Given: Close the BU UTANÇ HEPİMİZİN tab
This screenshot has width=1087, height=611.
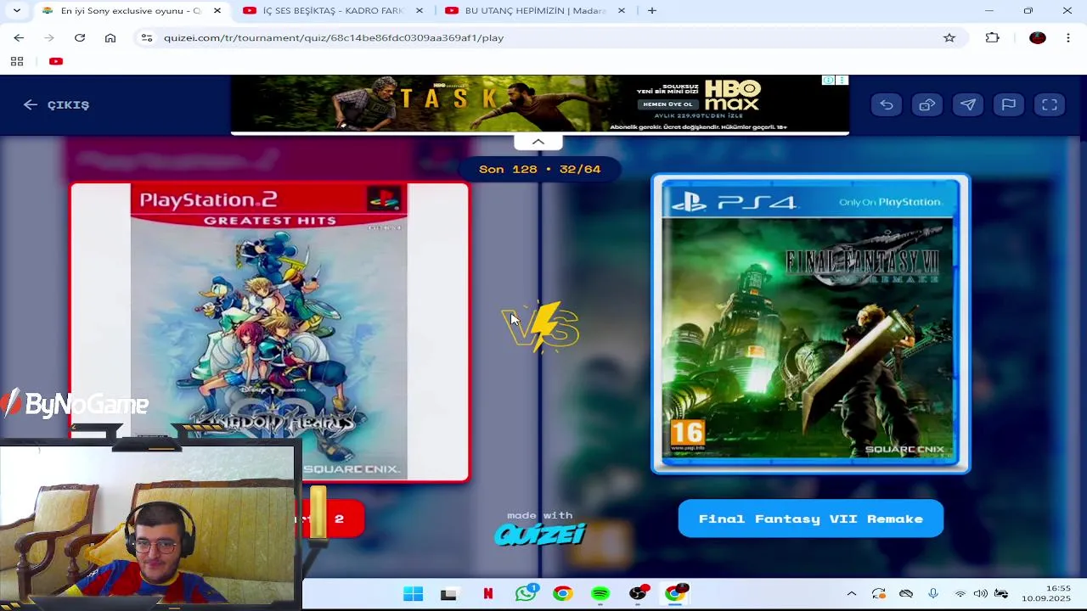Looking at the screenshot, I should point(622,10).
